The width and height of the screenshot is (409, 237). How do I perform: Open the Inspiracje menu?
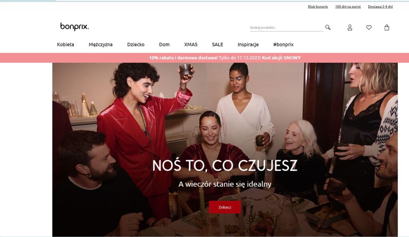(x=248, y=45)
